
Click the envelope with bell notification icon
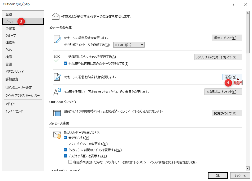click(57, 135)
